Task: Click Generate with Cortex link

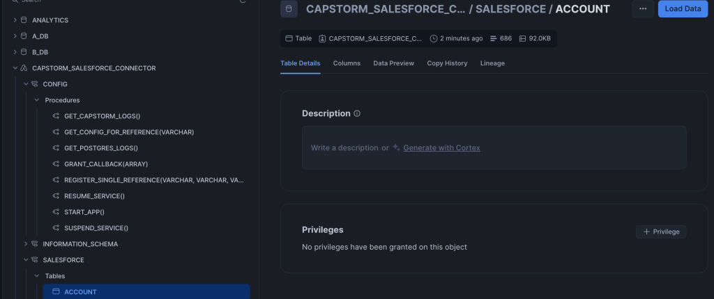Action: tap(441, 147)
